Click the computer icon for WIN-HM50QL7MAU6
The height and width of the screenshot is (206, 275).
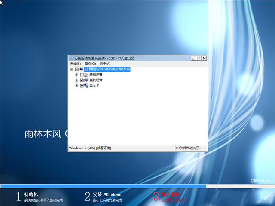click(82, 69)
